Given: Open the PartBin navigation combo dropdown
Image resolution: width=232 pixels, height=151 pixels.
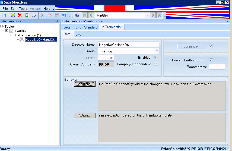Looking at the screenshot, I should (147, 15).
